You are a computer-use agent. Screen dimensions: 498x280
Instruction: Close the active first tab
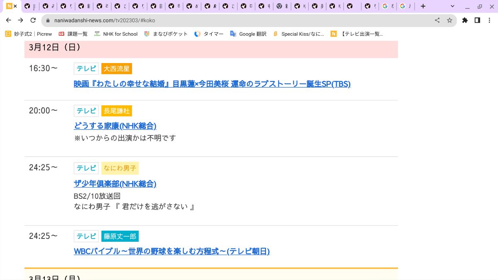tap(15, 6)
